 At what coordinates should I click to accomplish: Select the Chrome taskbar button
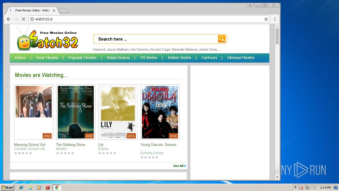pos(57,188)
